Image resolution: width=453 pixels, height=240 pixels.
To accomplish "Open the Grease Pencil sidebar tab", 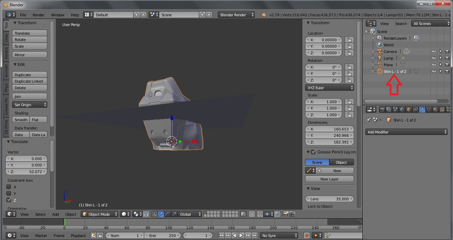I will [x=6, y=107].
